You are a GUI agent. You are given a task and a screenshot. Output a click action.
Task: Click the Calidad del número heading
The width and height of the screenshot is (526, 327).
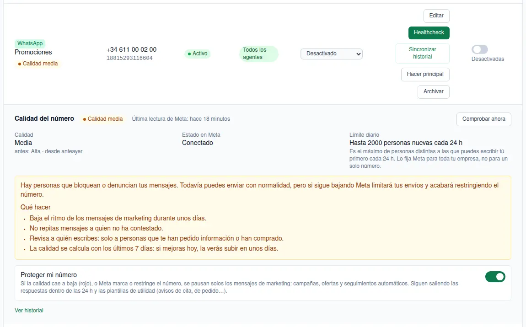44,118
